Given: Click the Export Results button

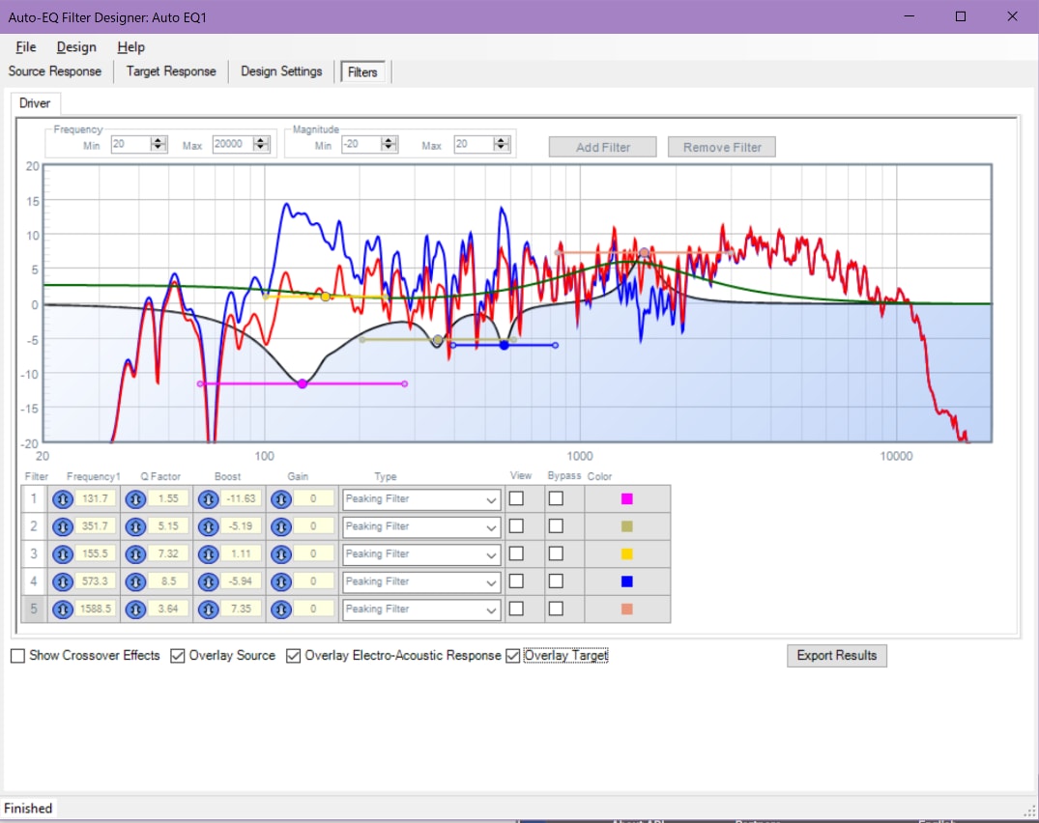Looking at the screenshot, I should [836, 656].
